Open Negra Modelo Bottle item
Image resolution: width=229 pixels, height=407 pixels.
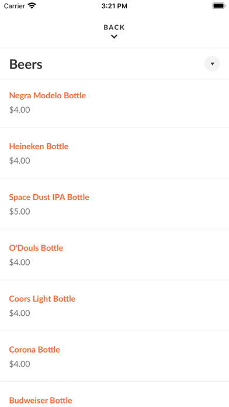click(47, 95)
